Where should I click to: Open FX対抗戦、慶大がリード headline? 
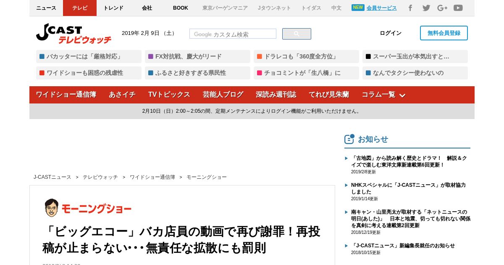click(x=189, y=56)
